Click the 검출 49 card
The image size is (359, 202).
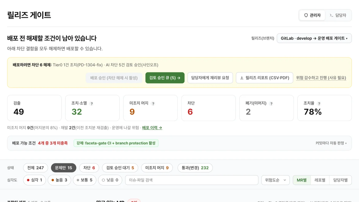point(34,108)
